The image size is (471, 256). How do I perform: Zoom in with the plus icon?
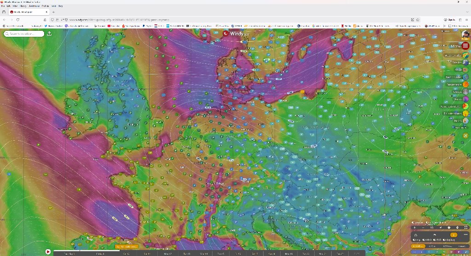click(414, 228)
